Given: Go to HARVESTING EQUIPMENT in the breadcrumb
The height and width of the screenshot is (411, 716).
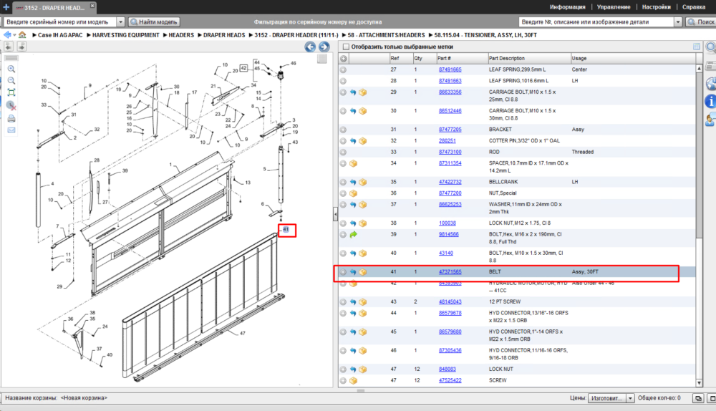Looking at the screenshot, I should 125,35.
